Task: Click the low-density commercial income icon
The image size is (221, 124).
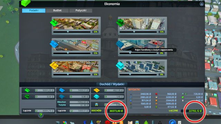Action: 62,90
